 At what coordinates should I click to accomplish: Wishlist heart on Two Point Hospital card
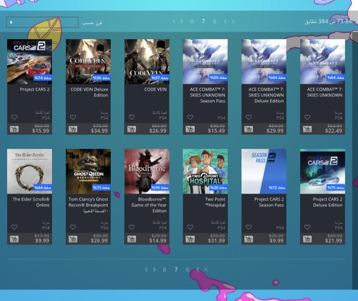point(190,227)
